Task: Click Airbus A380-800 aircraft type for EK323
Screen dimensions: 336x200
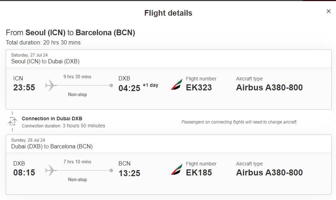Action: pos(269,88)
